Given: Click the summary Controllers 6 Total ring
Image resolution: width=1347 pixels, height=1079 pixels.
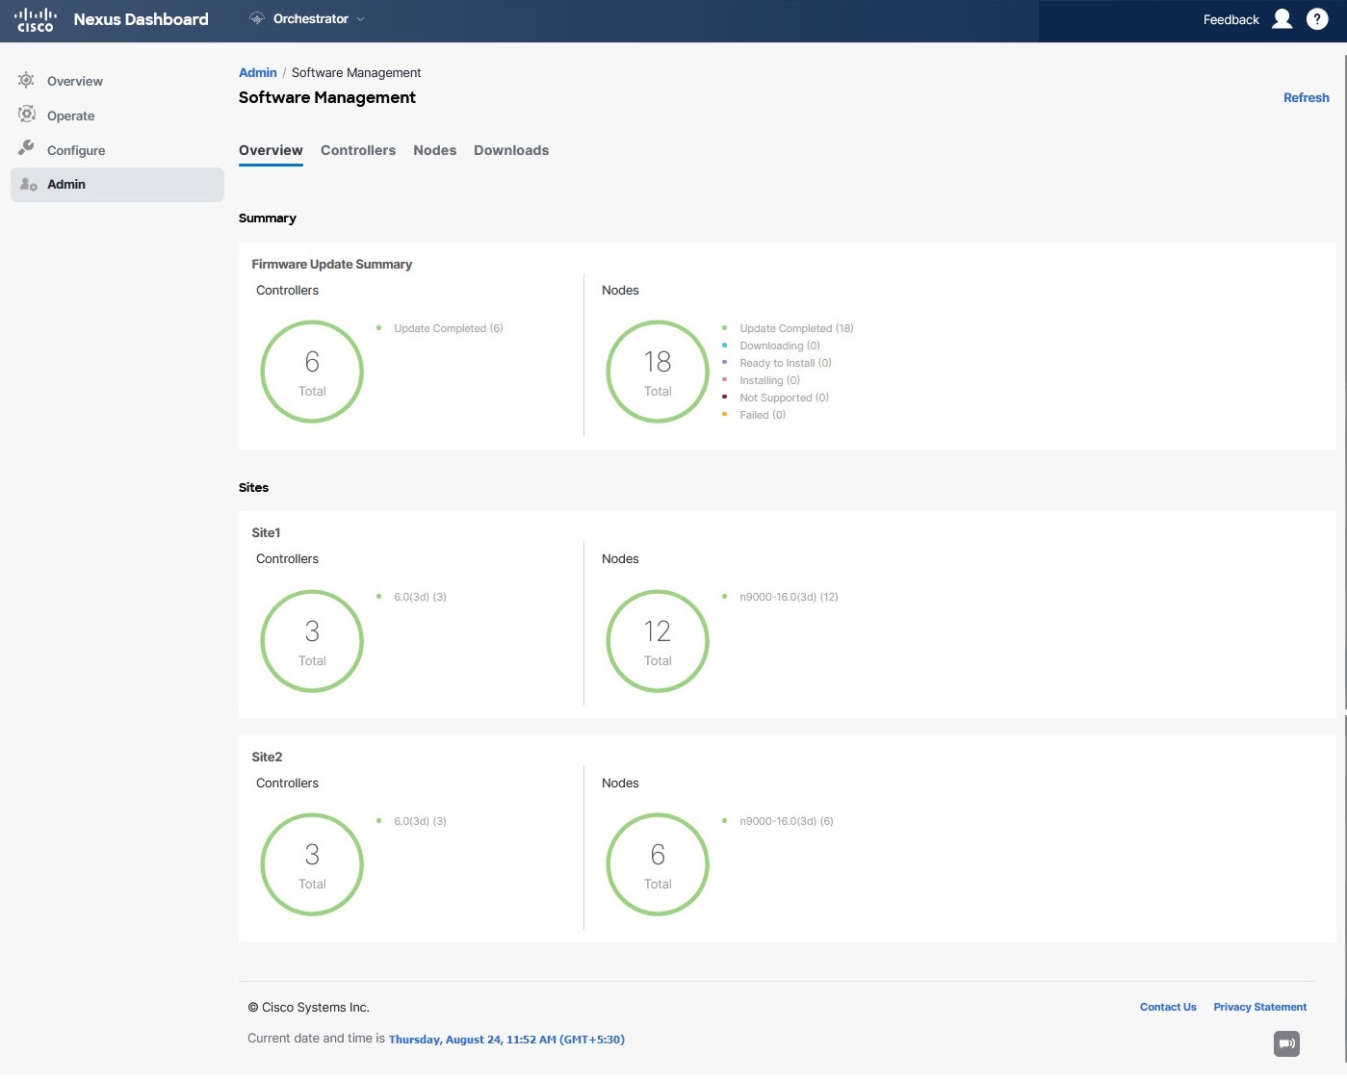Looking at the screenshot, I should point(312,372).
